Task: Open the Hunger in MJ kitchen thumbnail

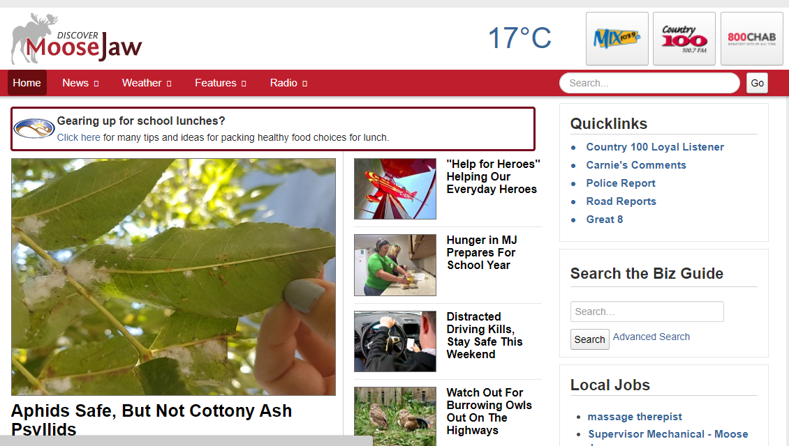Action: (395, 266)
